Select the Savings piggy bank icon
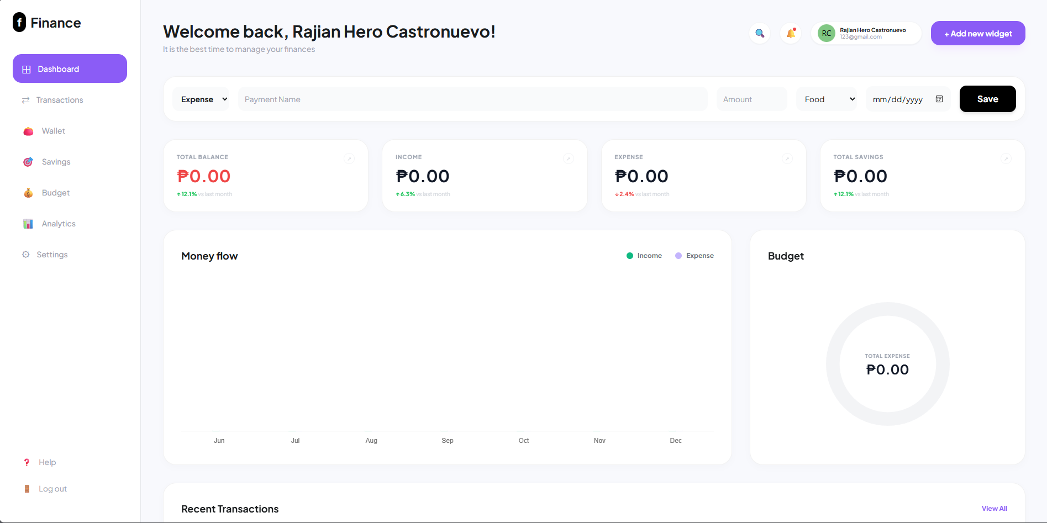This screenshot has height=523, width=1047. pos(28,161)
